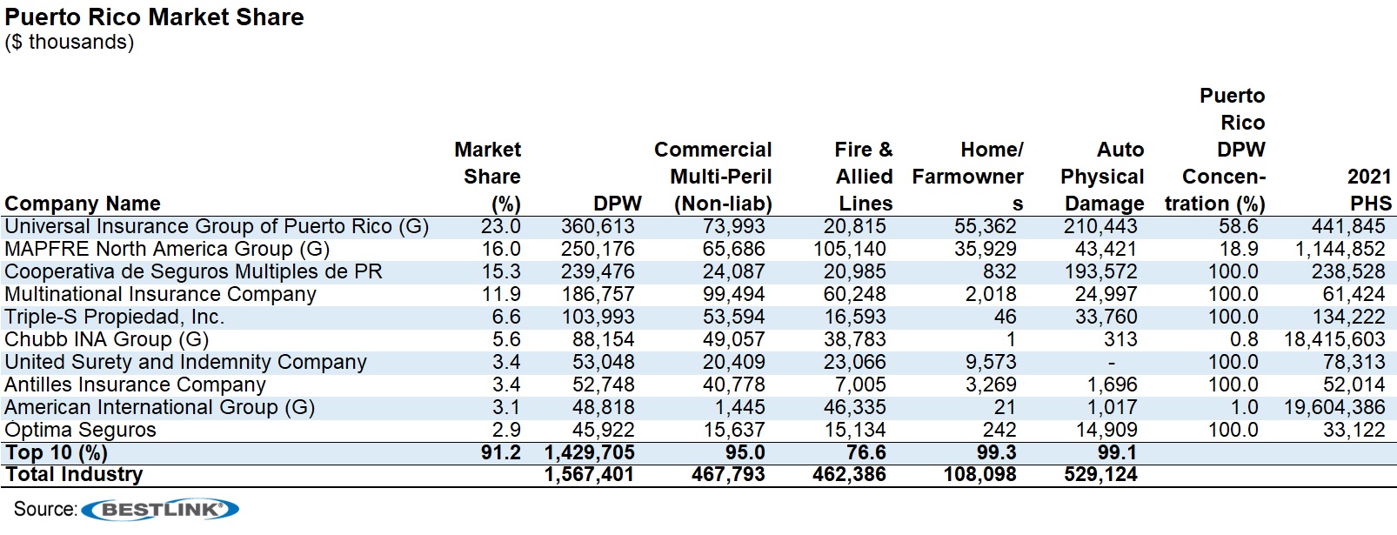Select the Triple-S Propiedad, Inc. row
The height and width of the screenshot is (535, 1397).
pyautogui.click(x=114, y=318)
